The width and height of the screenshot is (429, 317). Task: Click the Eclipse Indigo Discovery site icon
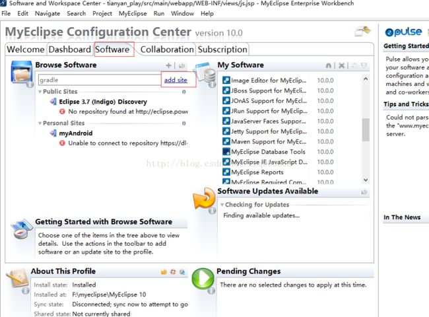(x=53, y=102)
